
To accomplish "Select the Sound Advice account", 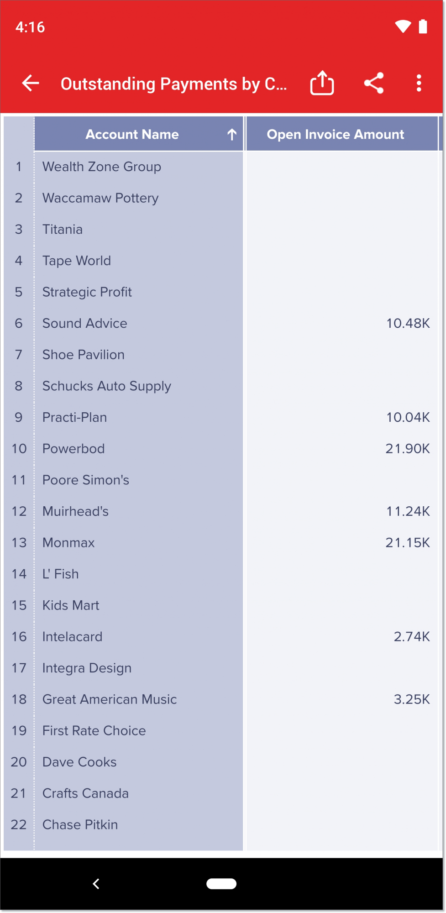I will click(85, 323).
